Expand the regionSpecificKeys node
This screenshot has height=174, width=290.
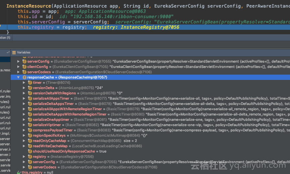coord(24,136)
